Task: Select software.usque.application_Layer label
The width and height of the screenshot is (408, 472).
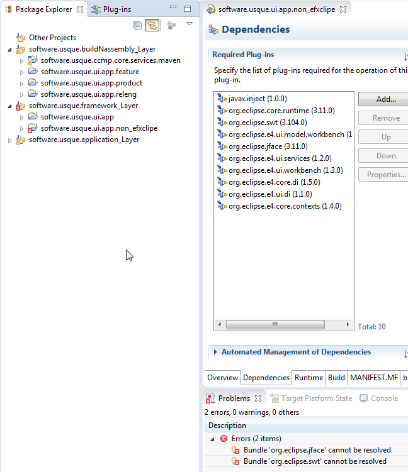Action: click(x=84, y=140)
